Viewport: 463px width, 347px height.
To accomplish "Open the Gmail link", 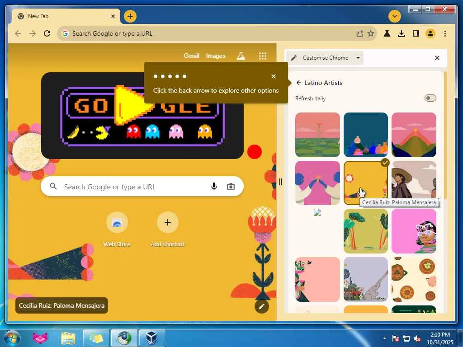I will tap(191, 56).
